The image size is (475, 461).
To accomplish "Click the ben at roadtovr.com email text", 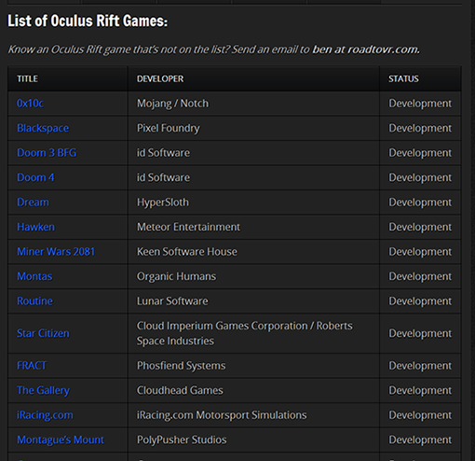I will pyautogui.click(x=366, y=49).
